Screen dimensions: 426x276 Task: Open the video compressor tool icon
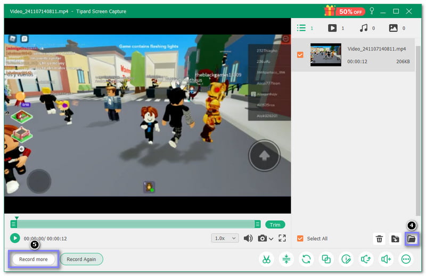[286, 259]
